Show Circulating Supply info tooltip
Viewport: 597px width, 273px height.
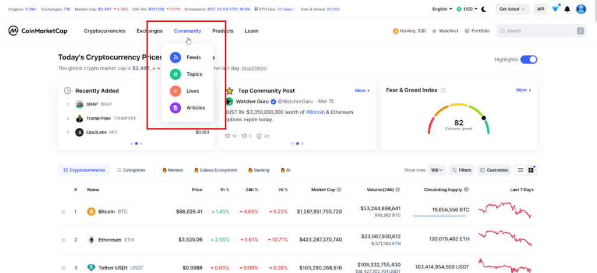point(466,190)
